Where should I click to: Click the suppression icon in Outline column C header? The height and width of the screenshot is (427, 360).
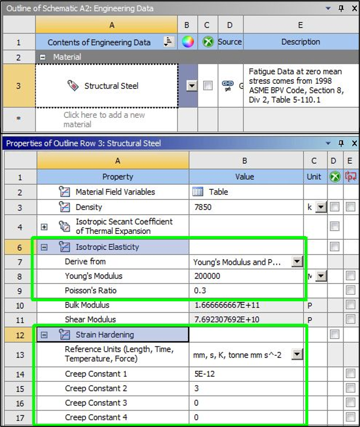click(x=208, y=42)
